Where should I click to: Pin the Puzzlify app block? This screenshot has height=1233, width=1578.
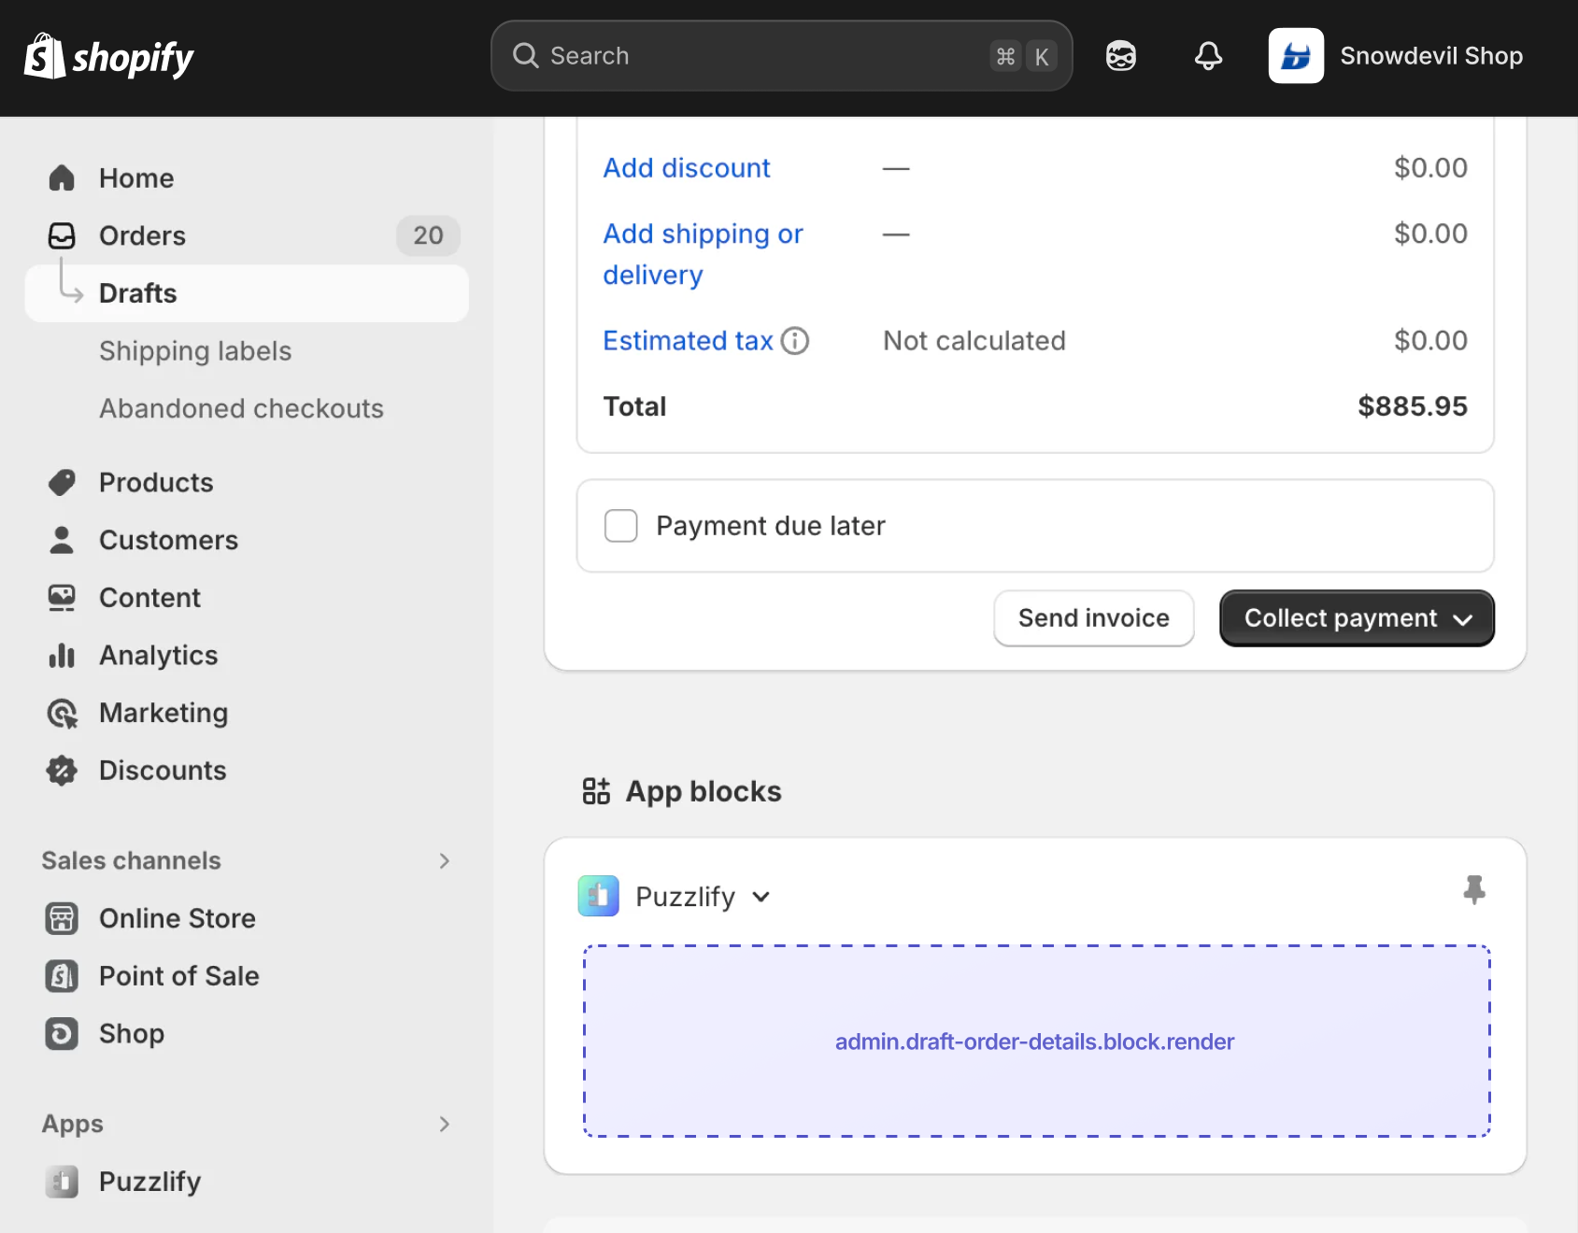point(1474,890)
